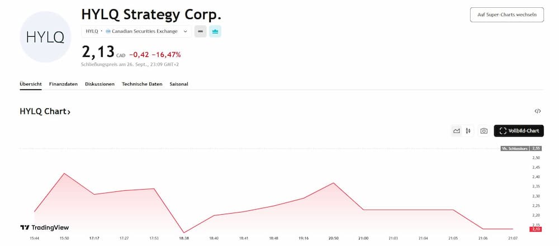Switch to the Technische Daten tab
This screenshot has height=246, width=559.
pyautogui.click(x=142, y=84)
